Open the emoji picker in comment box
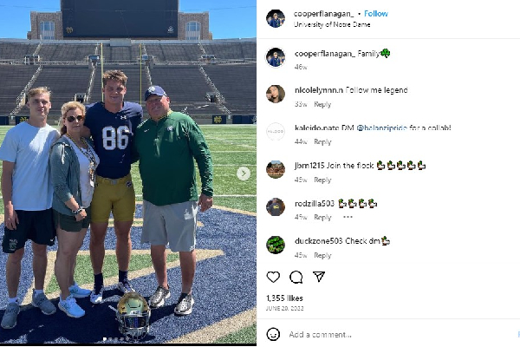 click(x=274, y=334)
